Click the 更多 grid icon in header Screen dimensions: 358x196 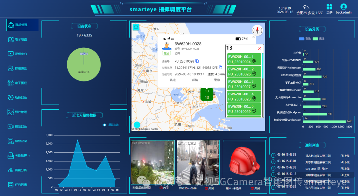329,7
